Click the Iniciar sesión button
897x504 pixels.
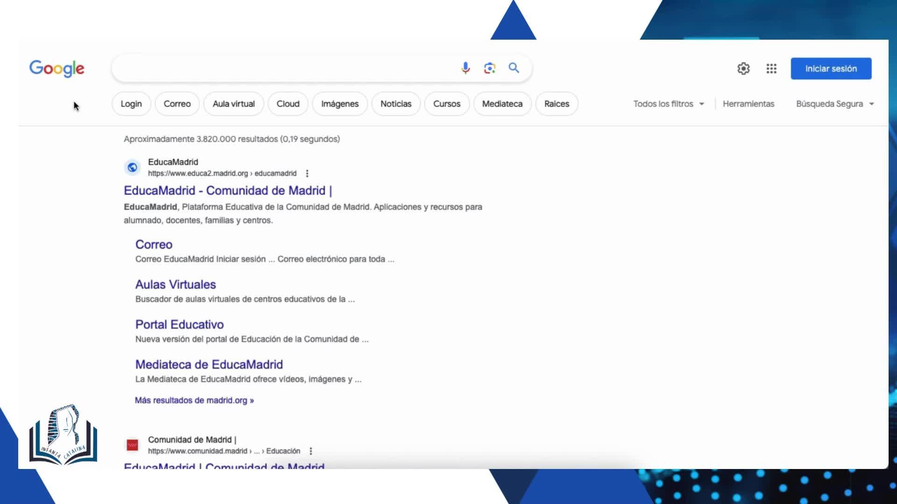831,69
